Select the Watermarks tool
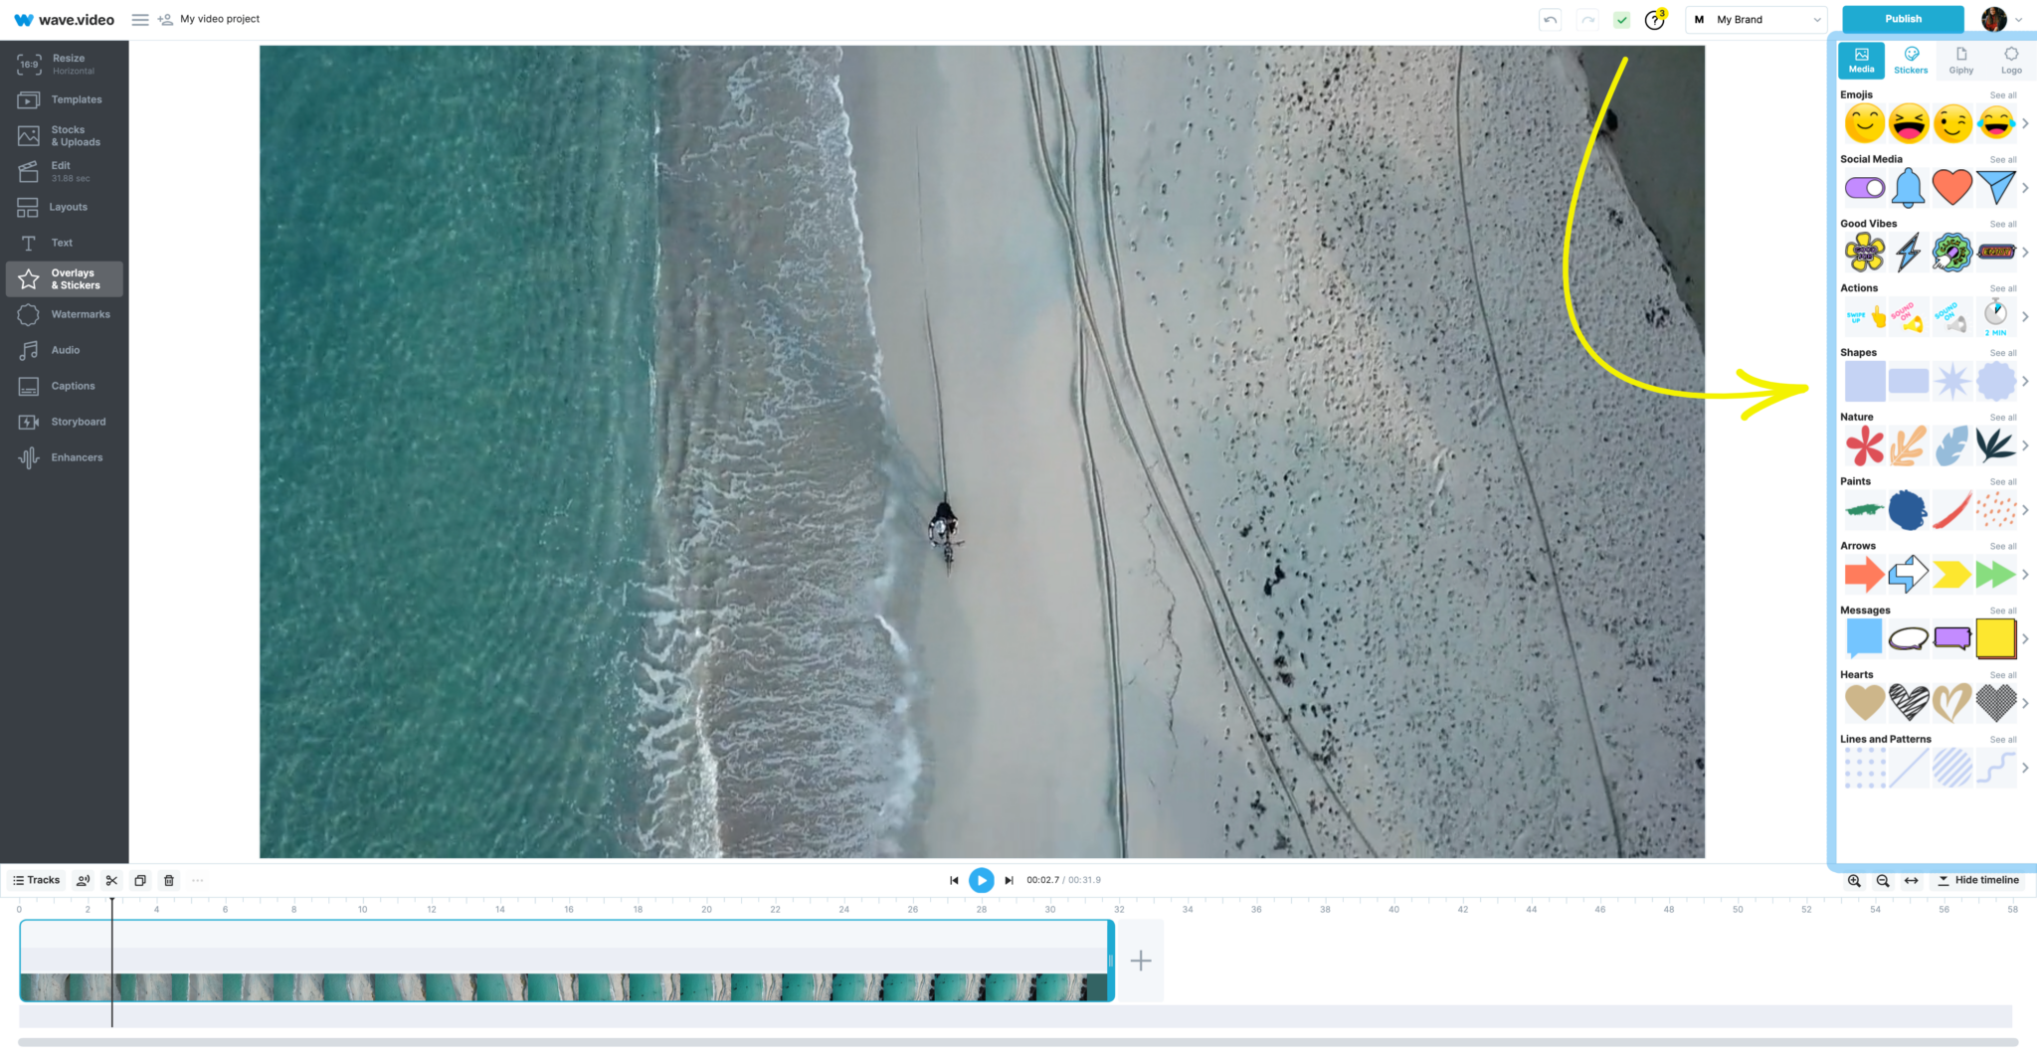 click(64, 313)
